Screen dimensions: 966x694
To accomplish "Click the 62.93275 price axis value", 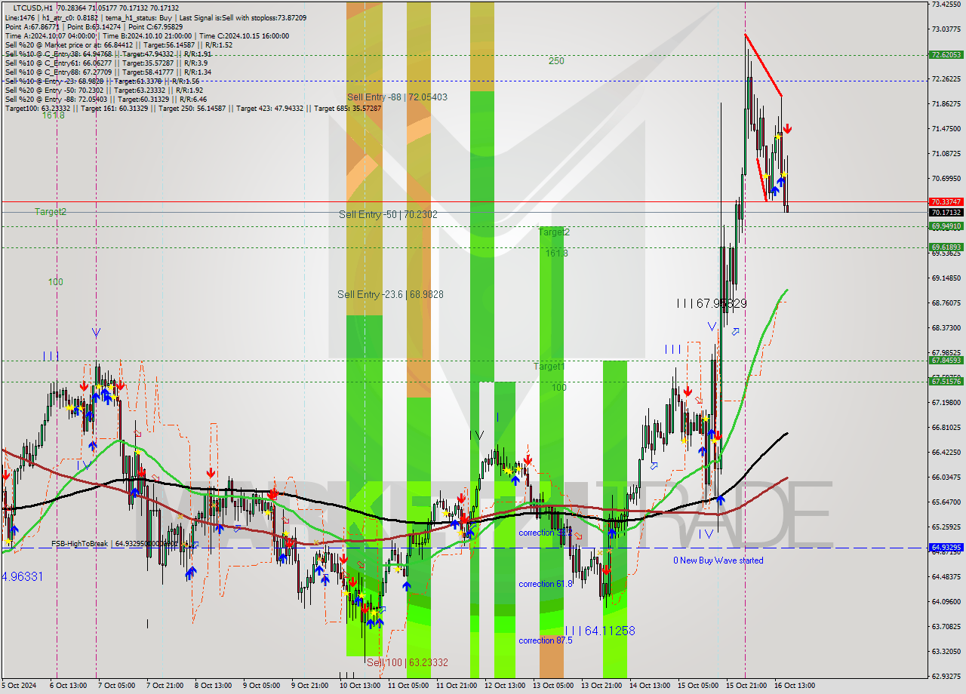I will click(x=946, y=676).
